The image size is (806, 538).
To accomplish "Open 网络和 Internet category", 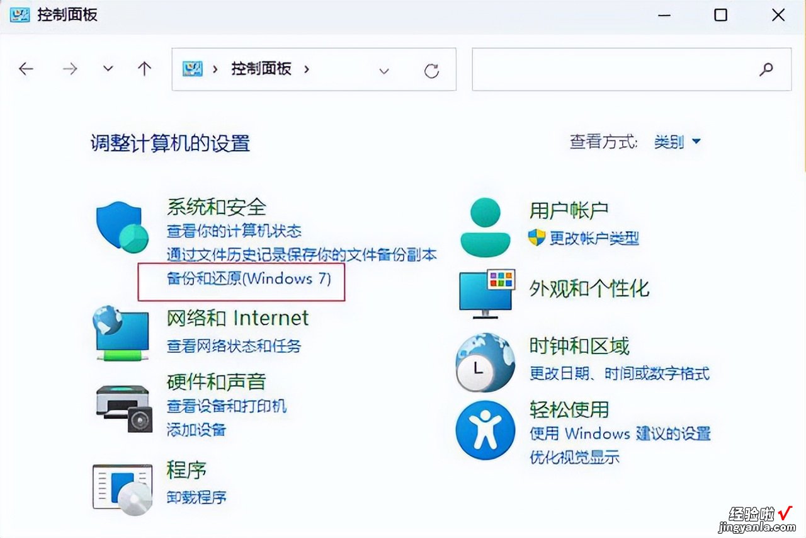I will tap(238, 318).
